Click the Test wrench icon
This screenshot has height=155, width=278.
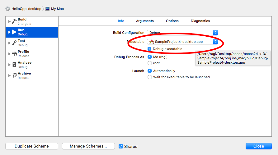tap(14, 43)
